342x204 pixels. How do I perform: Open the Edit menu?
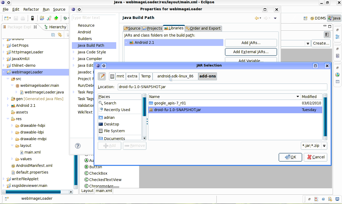click(x=16, y=9)
